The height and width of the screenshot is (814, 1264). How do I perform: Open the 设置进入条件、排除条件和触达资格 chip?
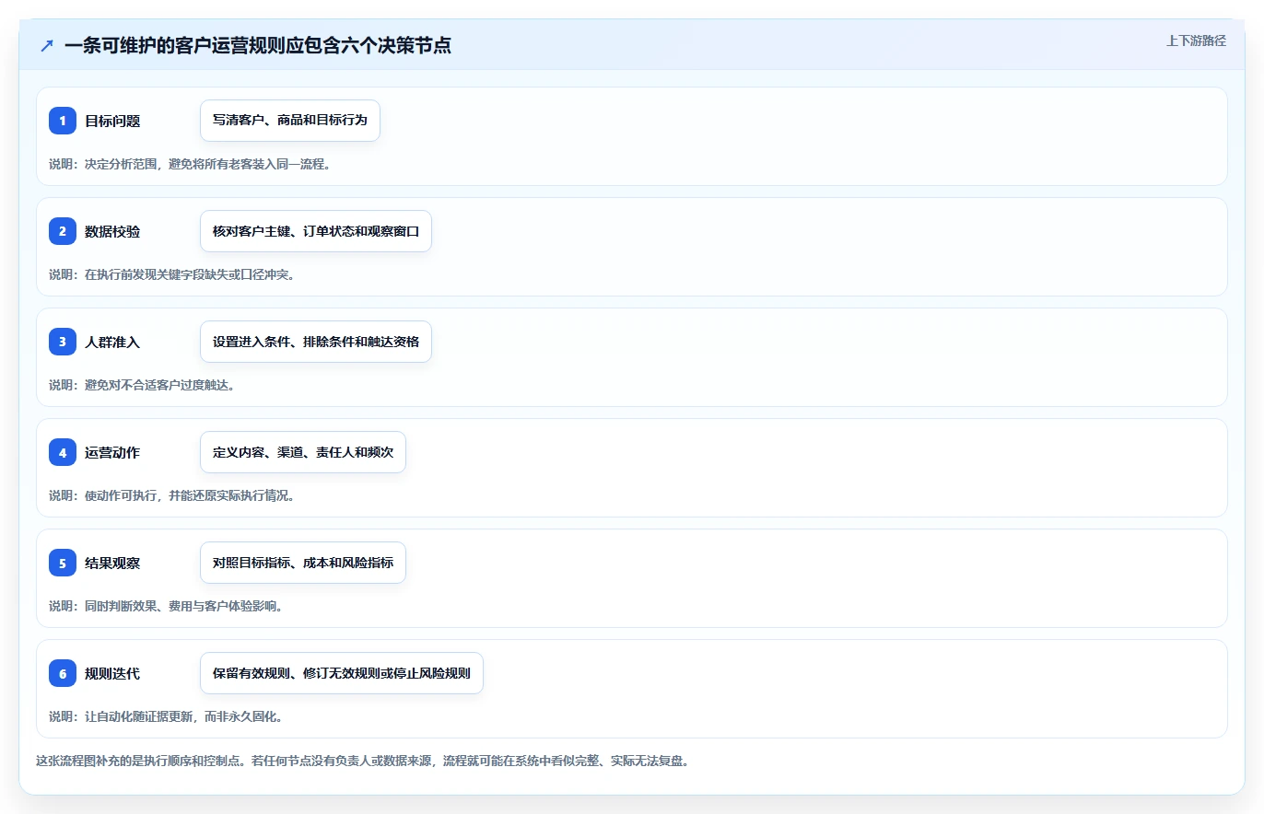pos(316,342)
